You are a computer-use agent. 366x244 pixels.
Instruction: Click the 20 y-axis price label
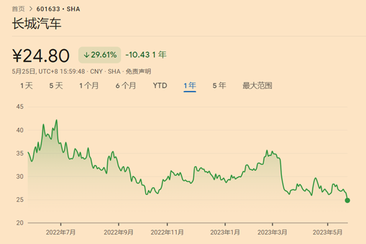(20, 223)
